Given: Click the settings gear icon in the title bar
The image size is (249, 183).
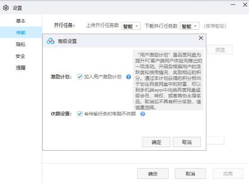Looking at the screenshot, I should [x=6, y=8].
